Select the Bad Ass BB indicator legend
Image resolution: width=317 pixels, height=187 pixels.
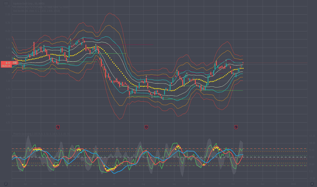tap(37, 11)
